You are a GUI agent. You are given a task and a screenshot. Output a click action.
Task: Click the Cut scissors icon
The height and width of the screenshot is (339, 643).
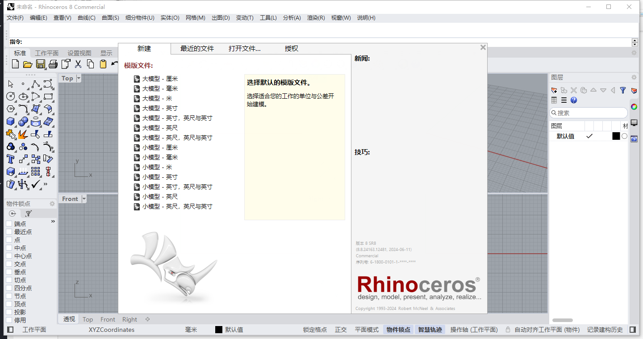click(78, 64)
